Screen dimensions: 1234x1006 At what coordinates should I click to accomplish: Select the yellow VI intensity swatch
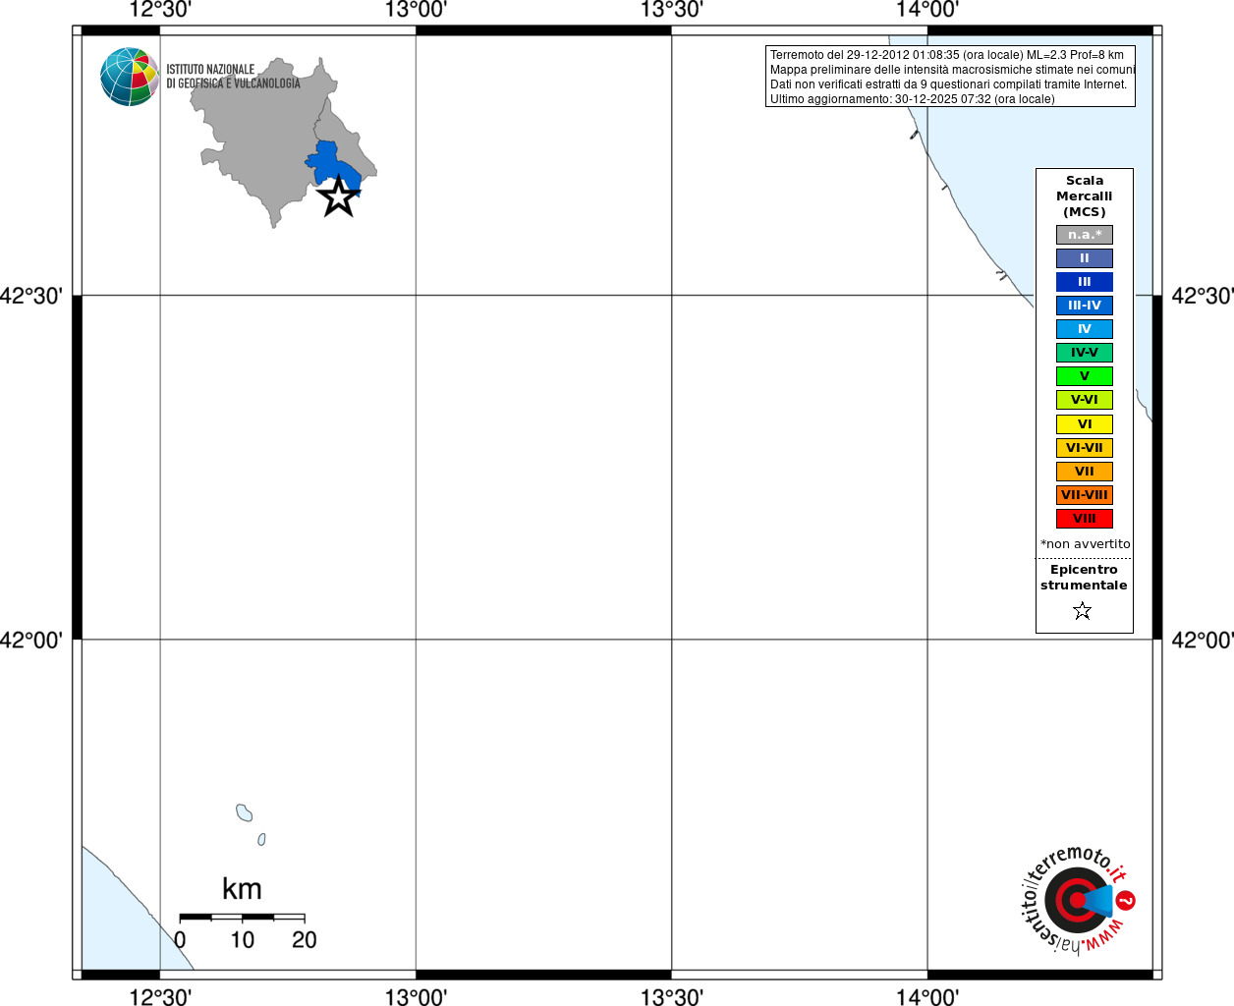click(x=1085, y=424)
